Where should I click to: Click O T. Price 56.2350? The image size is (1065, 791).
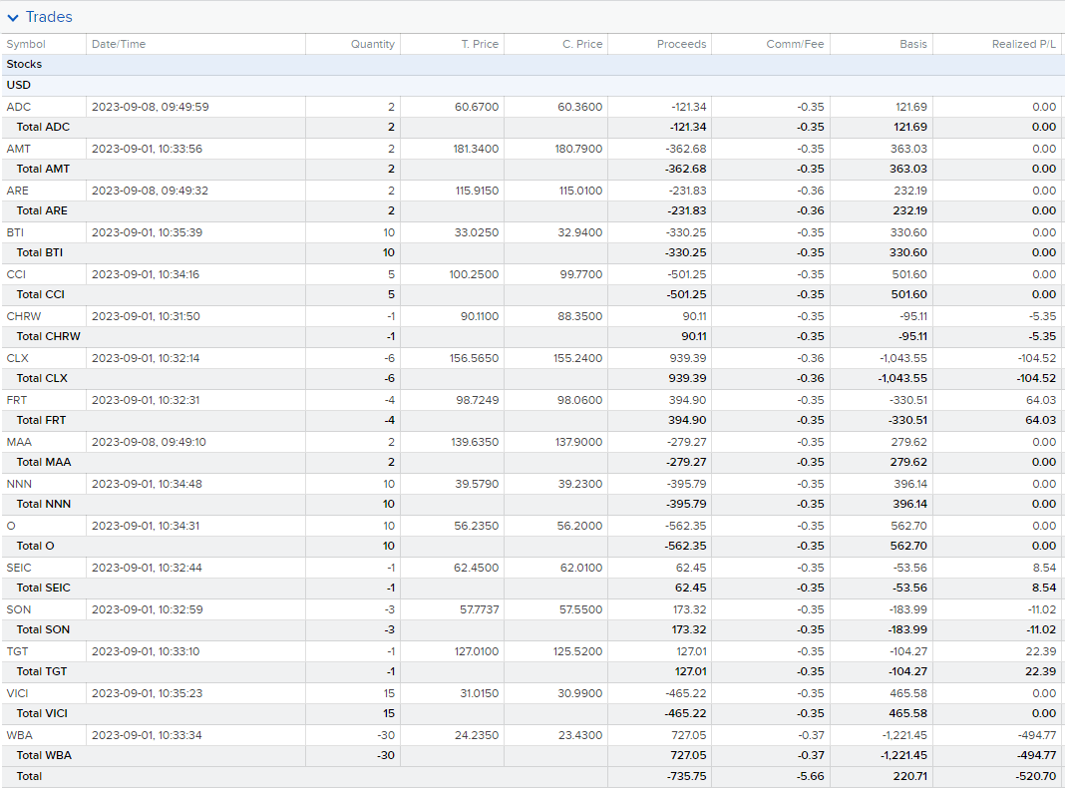click(x=476, y=526)
